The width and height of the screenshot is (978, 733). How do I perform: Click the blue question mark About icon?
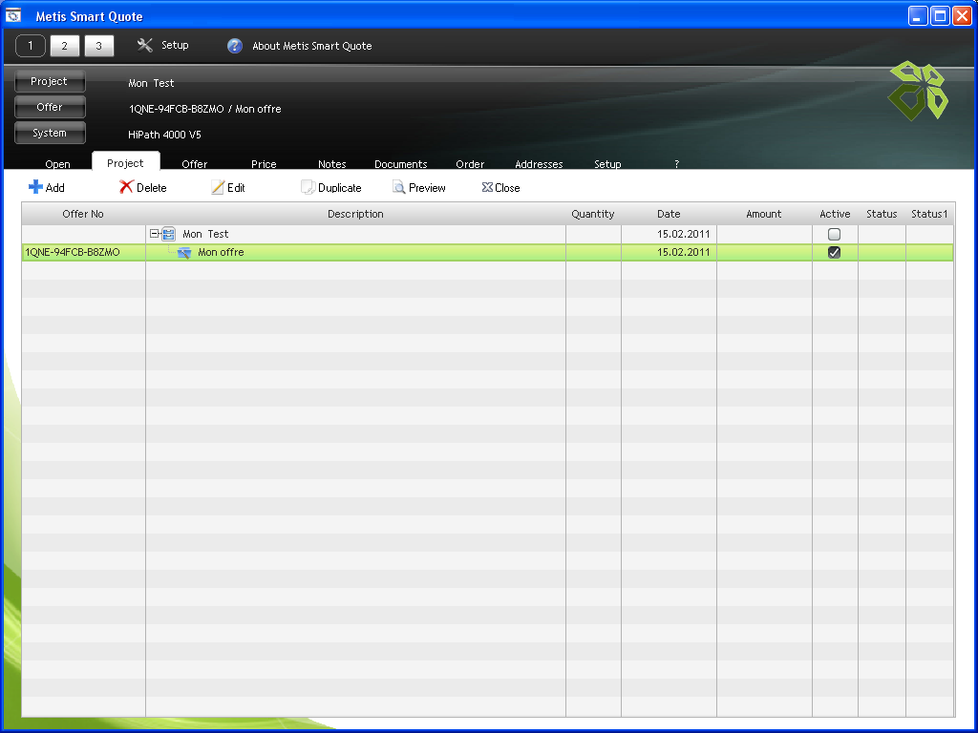click(235, 46)
